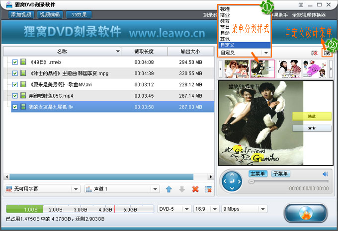Click the subtitle ABC icon
338x231 pixels.
coord(9,189)
